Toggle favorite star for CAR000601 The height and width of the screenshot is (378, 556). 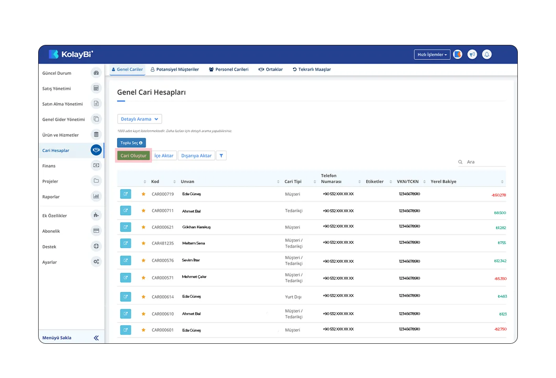pos(144,330)
